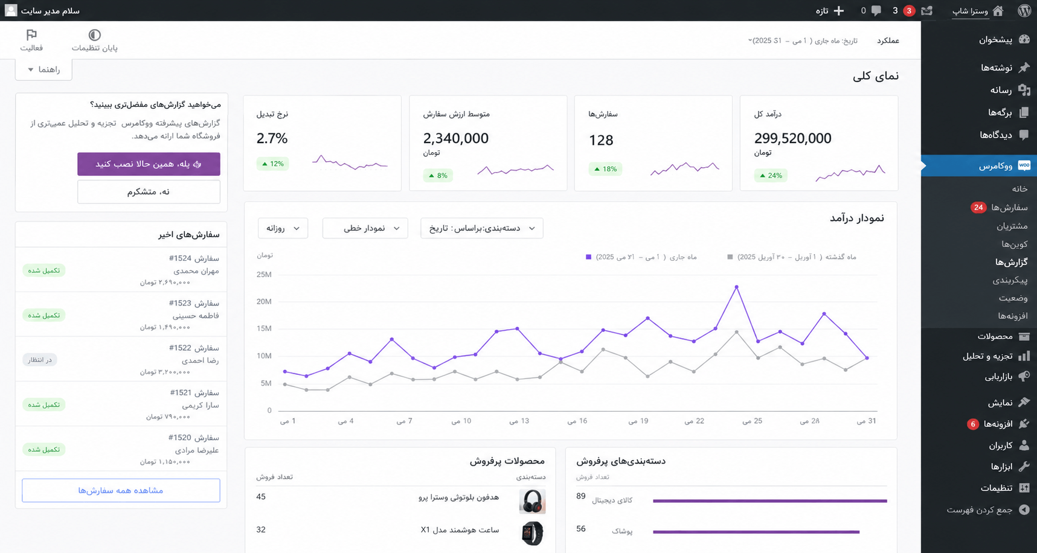Open وضعیت submenu item

[1013, 298]
